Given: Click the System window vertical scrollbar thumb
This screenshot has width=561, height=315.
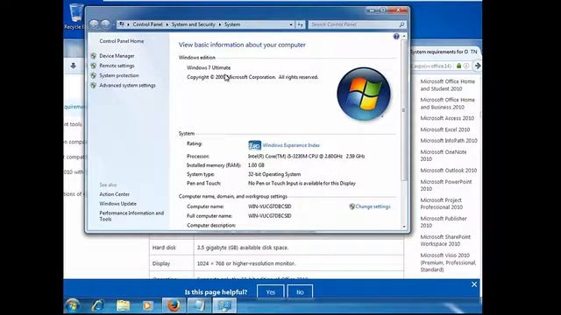Looking at the screenshot, I should 404,110.
